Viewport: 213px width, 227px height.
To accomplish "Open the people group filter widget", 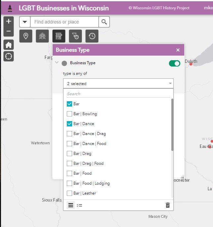I will coord(42,36).
